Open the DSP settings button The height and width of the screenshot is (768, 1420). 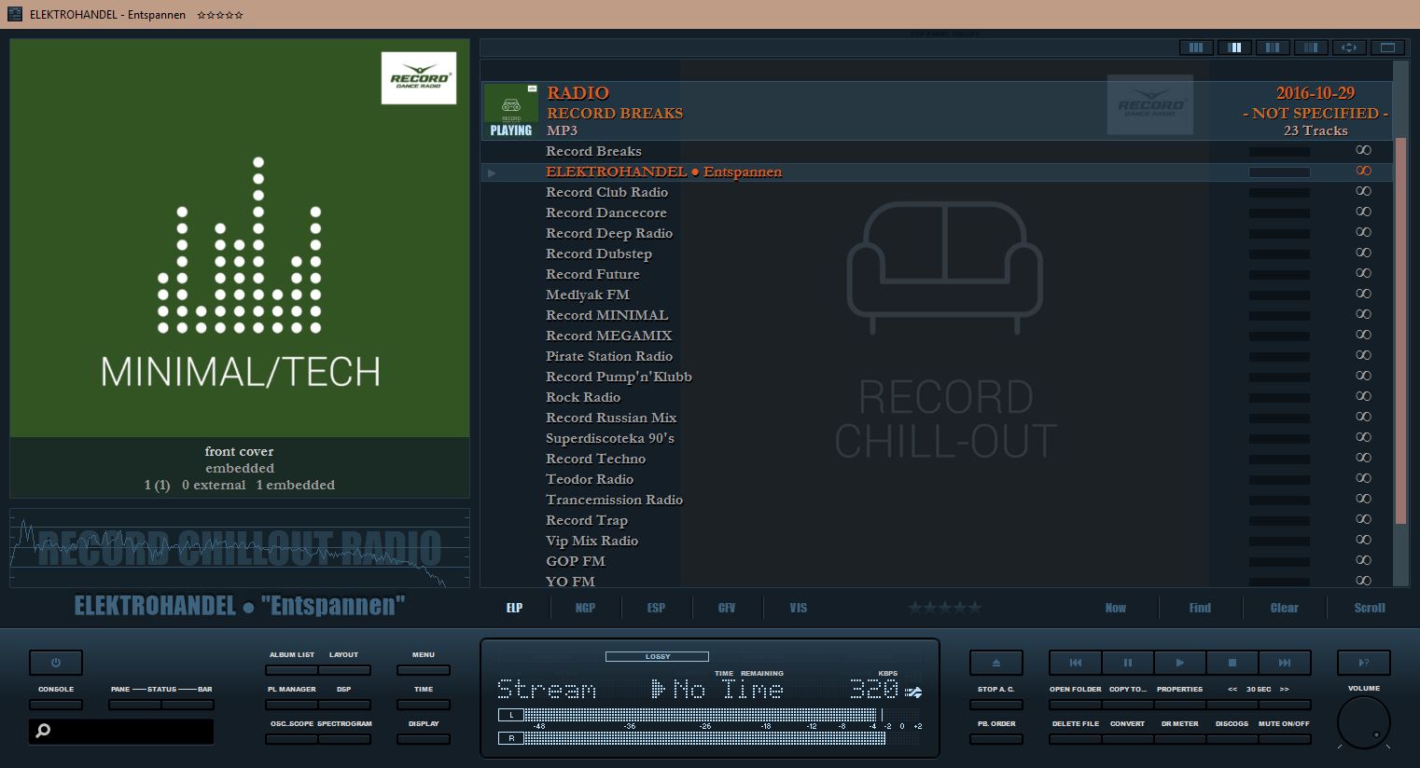point(344,704)
